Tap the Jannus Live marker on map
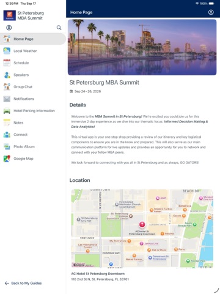This screenshot has width=220, height=294. (x=142, y=244)
